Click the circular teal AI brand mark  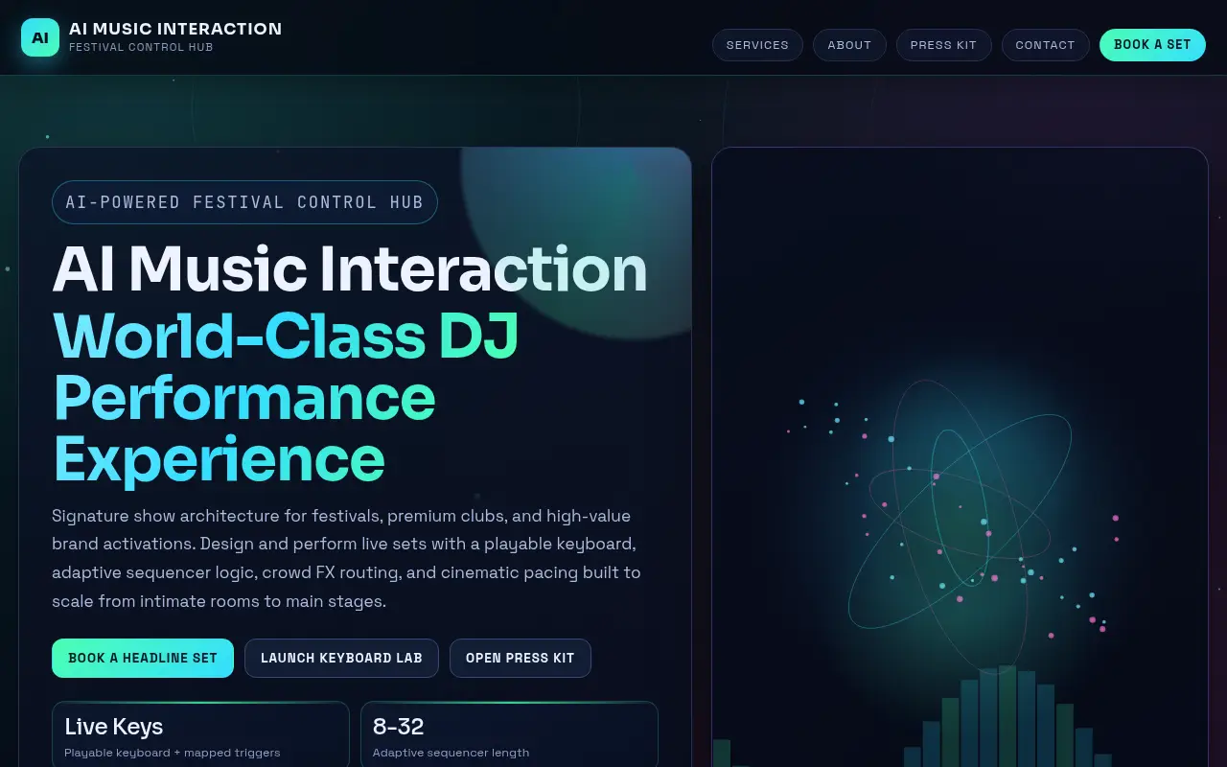click(x=39, y=36)
